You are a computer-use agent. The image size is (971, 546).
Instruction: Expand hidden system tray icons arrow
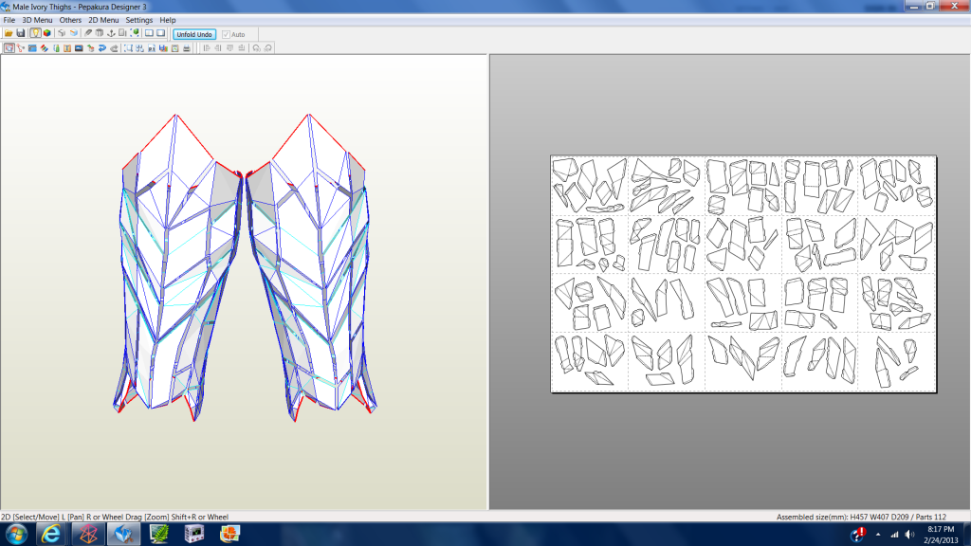pos(878,535)
